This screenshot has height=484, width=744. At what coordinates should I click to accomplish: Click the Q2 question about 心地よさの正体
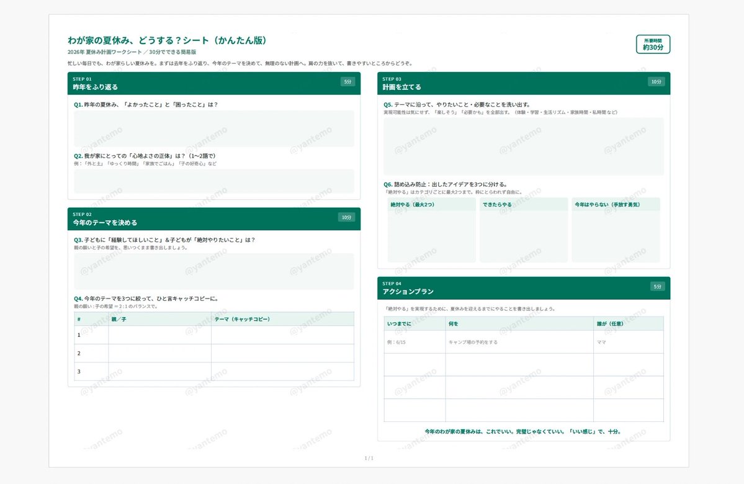coord(145,156)
